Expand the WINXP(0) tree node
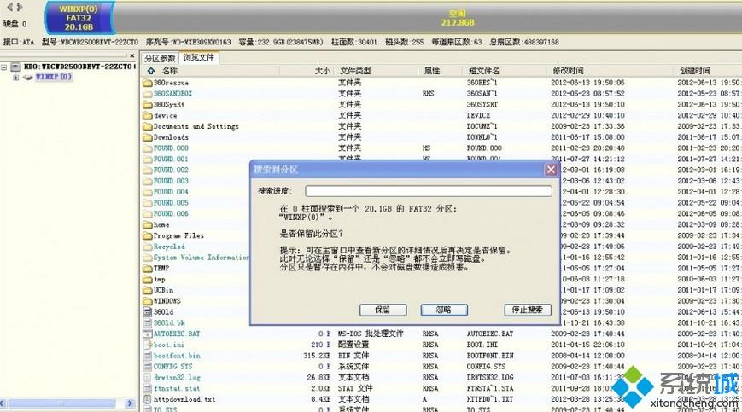The image size is (742, 412). 16,78
